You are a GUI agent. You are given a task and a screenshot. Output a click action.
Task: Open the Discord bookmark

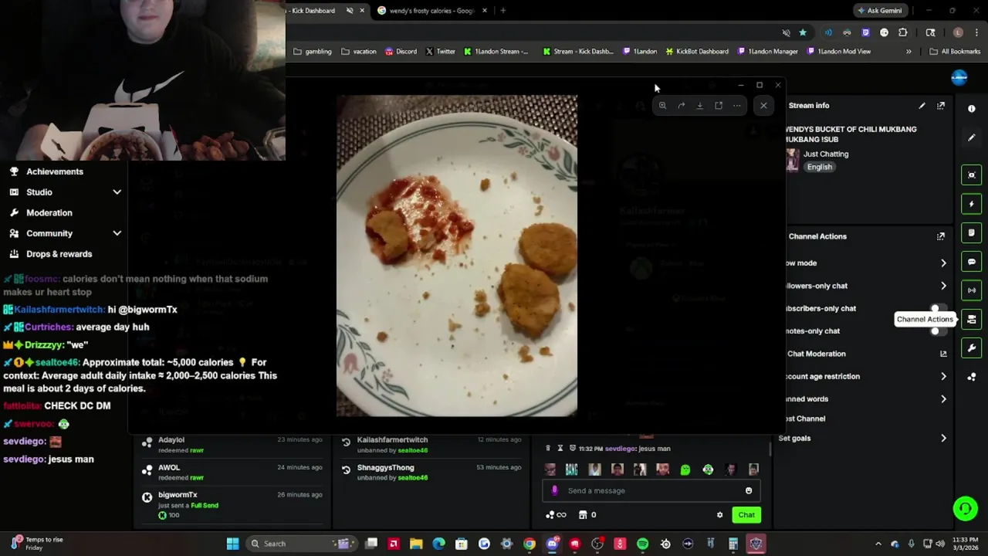401,52
